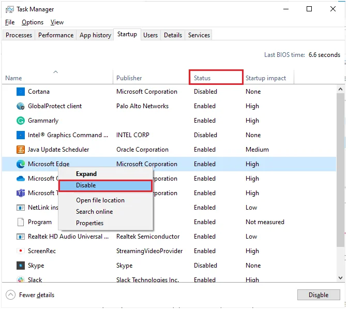
Task: Click the Realtek HD Audio icon
Action: pos(21,237)
